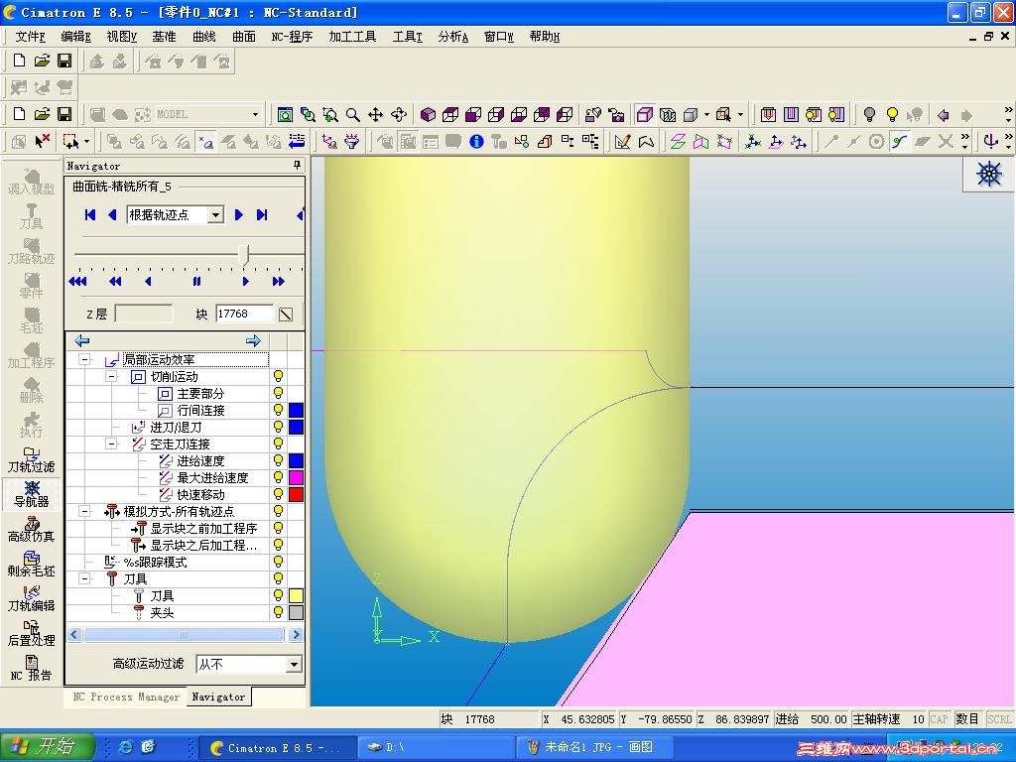This screenshot has width=1016, height=762.
Task: Toggle light bulb for 行间连接
Action: pos(278,410)
